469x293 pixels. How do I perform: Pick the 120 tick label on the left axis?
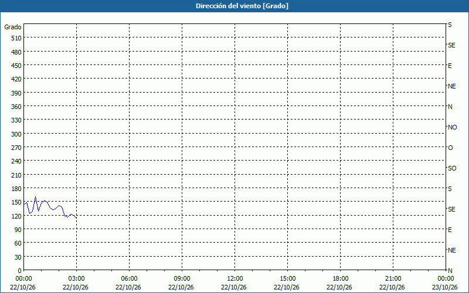tap(16, 216)
